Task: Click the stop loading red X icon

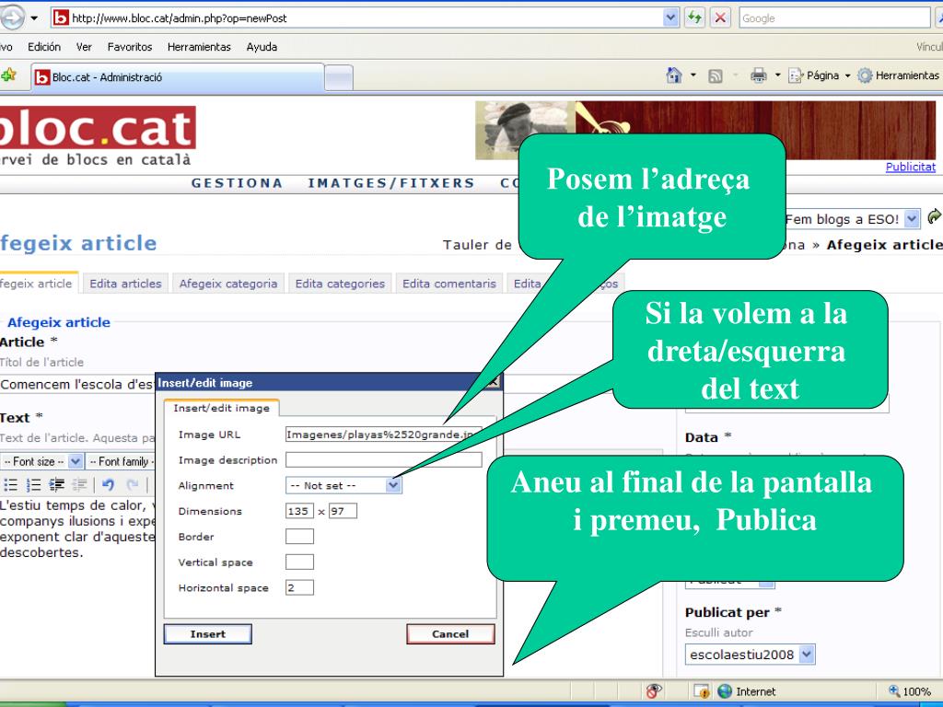Action: (x=720, y=18)
